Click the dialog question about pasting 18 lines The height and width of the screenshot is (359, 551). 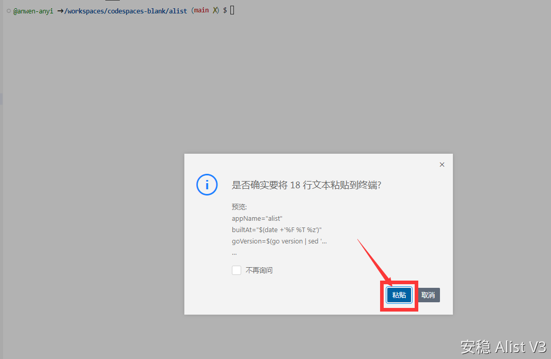(x=306, y=185)
